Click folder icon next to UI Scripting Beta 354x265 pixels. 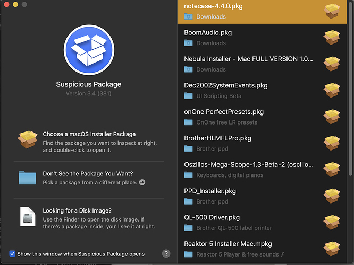[188, 96]
